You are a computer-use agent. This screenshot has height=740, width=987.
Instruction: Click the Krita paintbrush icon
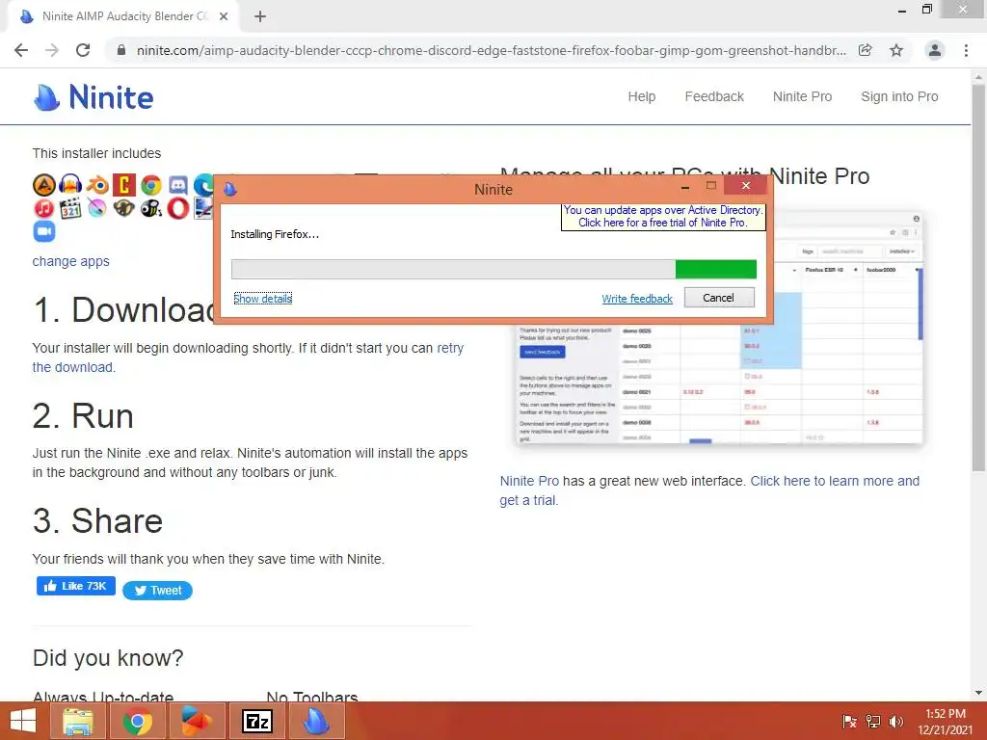(97, 208)
